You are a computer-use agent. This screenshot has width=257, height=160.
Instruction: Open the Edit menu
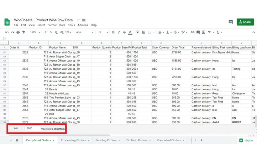[x=24, y=25]
